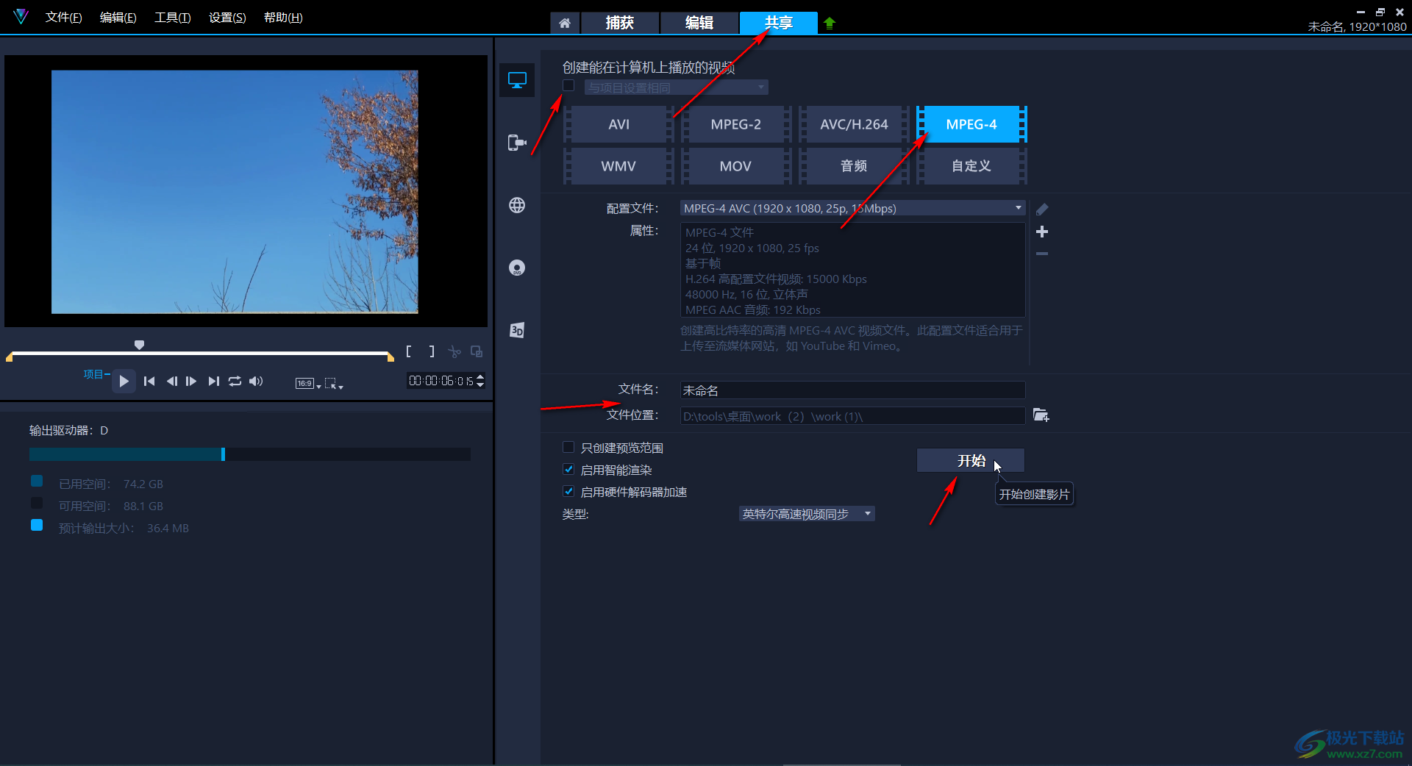Click the 文件位置 file location field

[852, 416]
